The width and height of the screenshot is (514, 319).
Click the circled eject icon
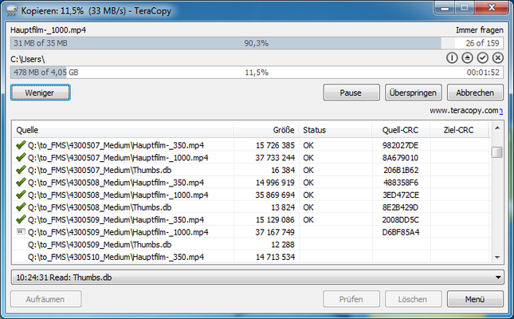pos(468,58)
